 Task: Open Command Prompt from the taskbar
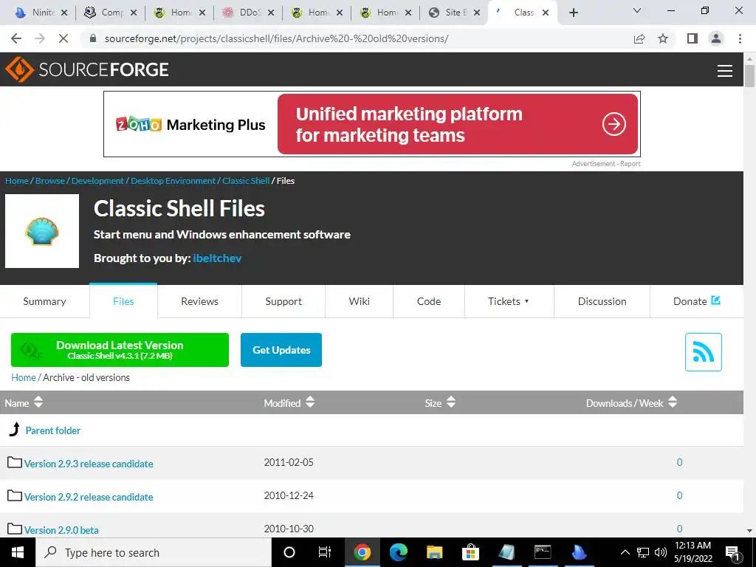(x=543, y=552)
